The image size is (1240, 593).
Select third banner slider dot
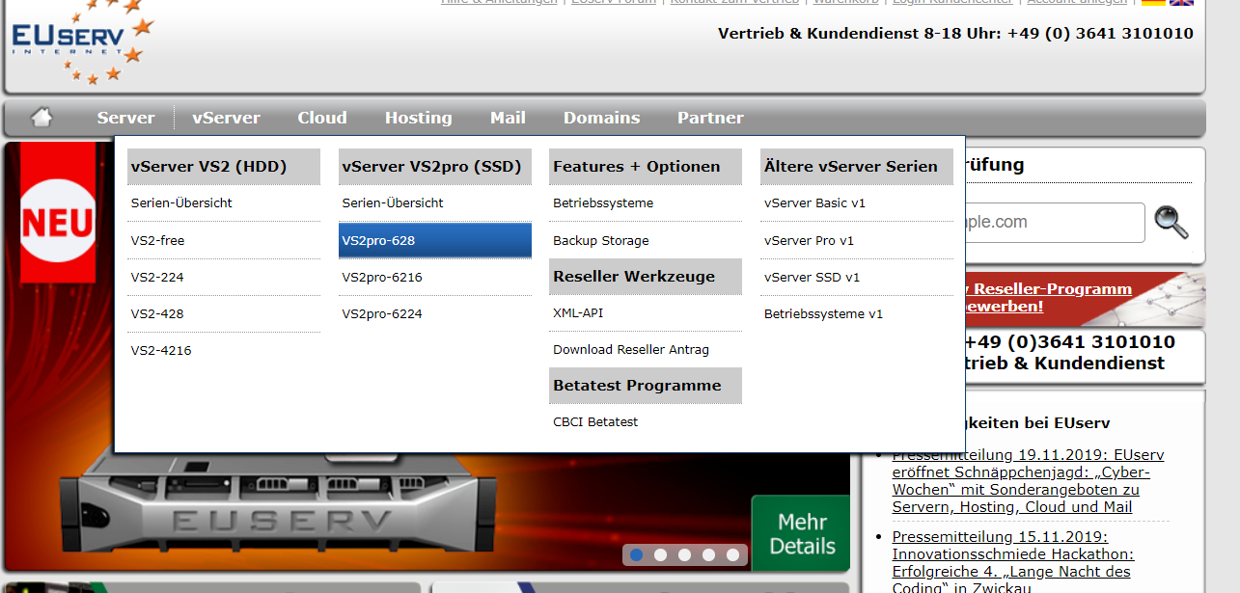click(x=684, y=554)
